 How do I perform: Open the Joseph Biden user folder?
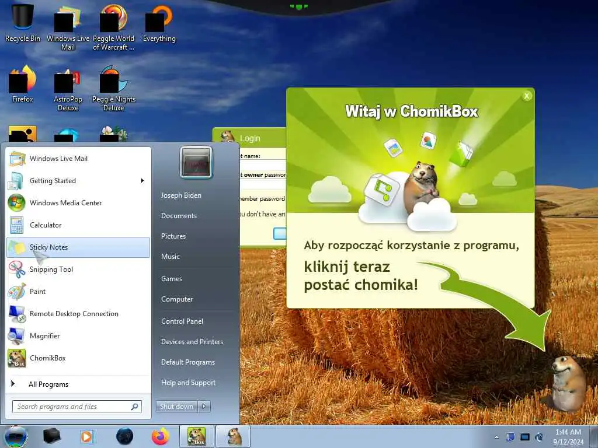181,195
